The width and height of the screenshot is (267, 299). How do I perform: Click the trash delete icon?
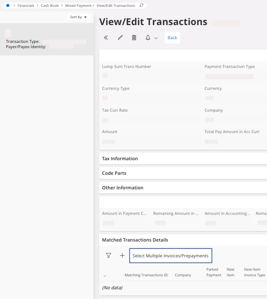tap(134, 38)
